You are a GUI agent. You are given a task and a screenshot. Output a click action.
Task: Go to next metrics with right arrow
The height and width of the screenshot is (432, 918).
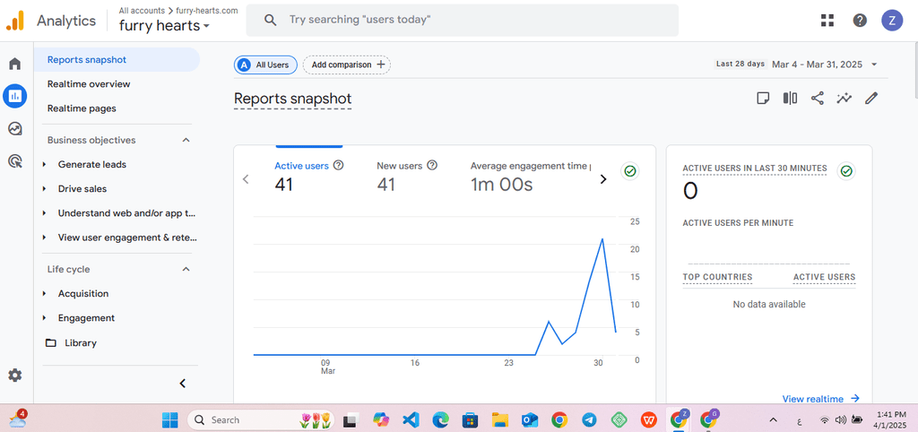[603, 179]
